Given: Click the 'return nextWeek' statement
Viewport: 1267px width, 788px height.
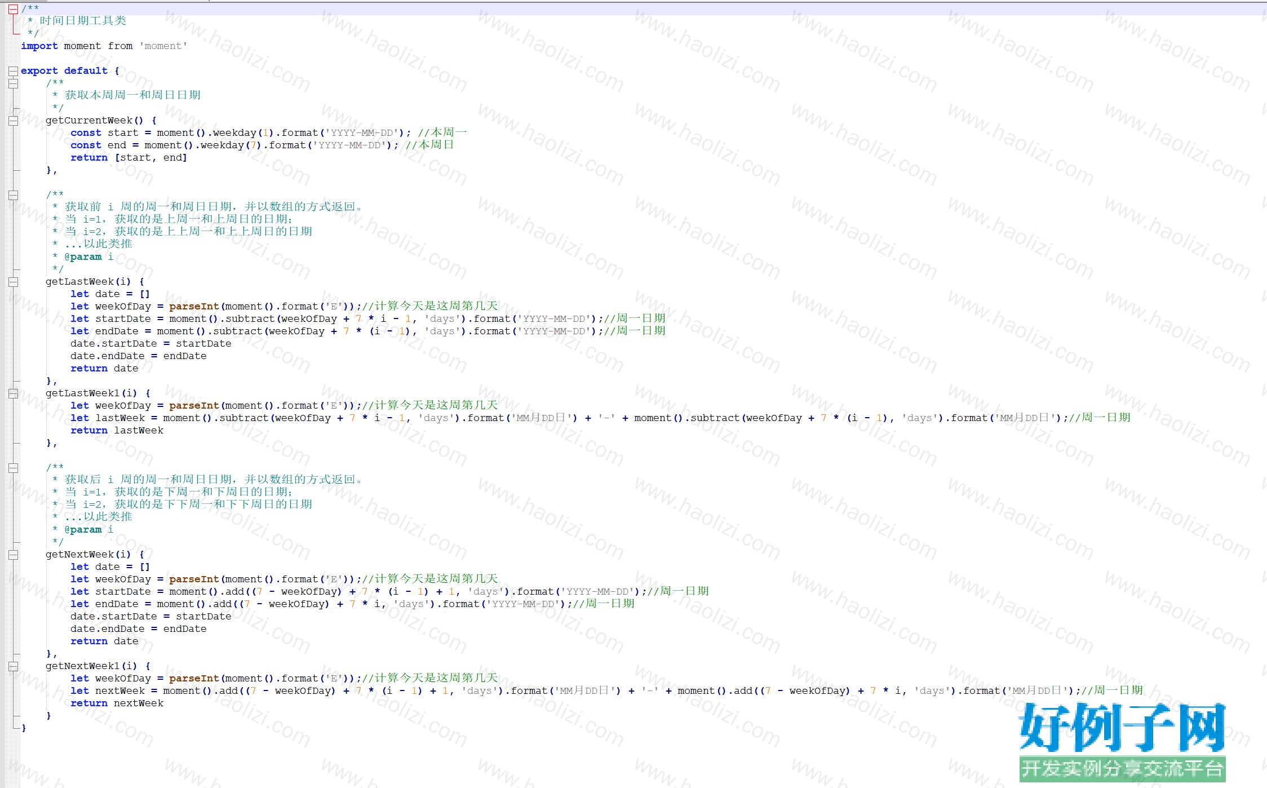Looking at the screenshot, I should [x=117, y=703].
